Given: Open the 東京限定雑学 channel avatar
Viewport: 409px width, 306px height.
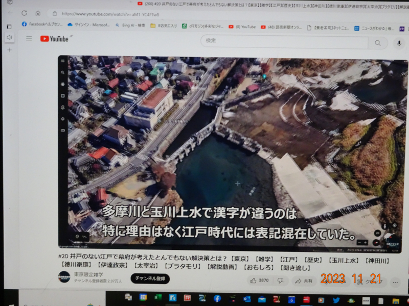Looking at the screenshot, I should (x=64, y=277).
